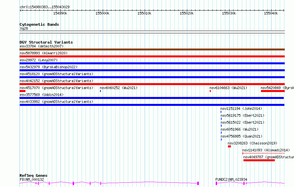Click the 155000k ruler position
294x187 pixels.
102,14
